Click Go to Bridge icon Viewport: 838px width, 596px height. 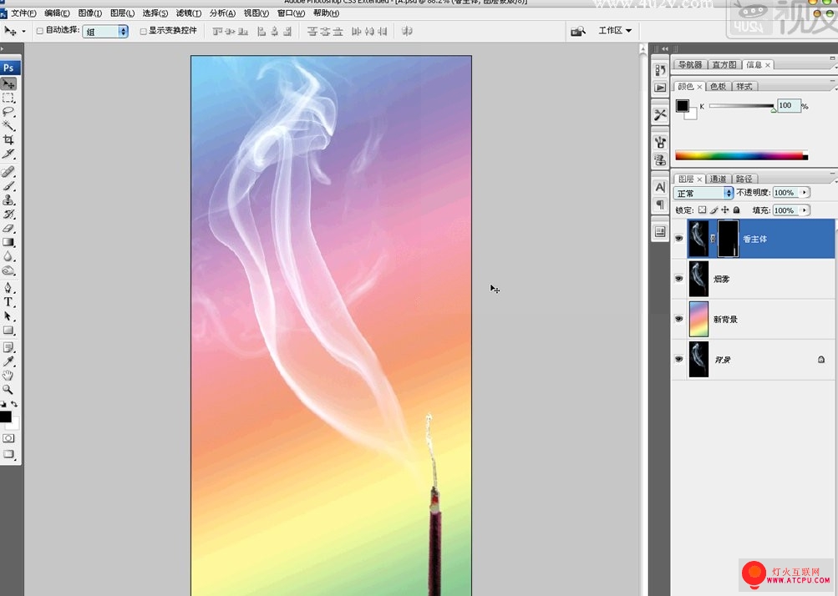point(577,32)
